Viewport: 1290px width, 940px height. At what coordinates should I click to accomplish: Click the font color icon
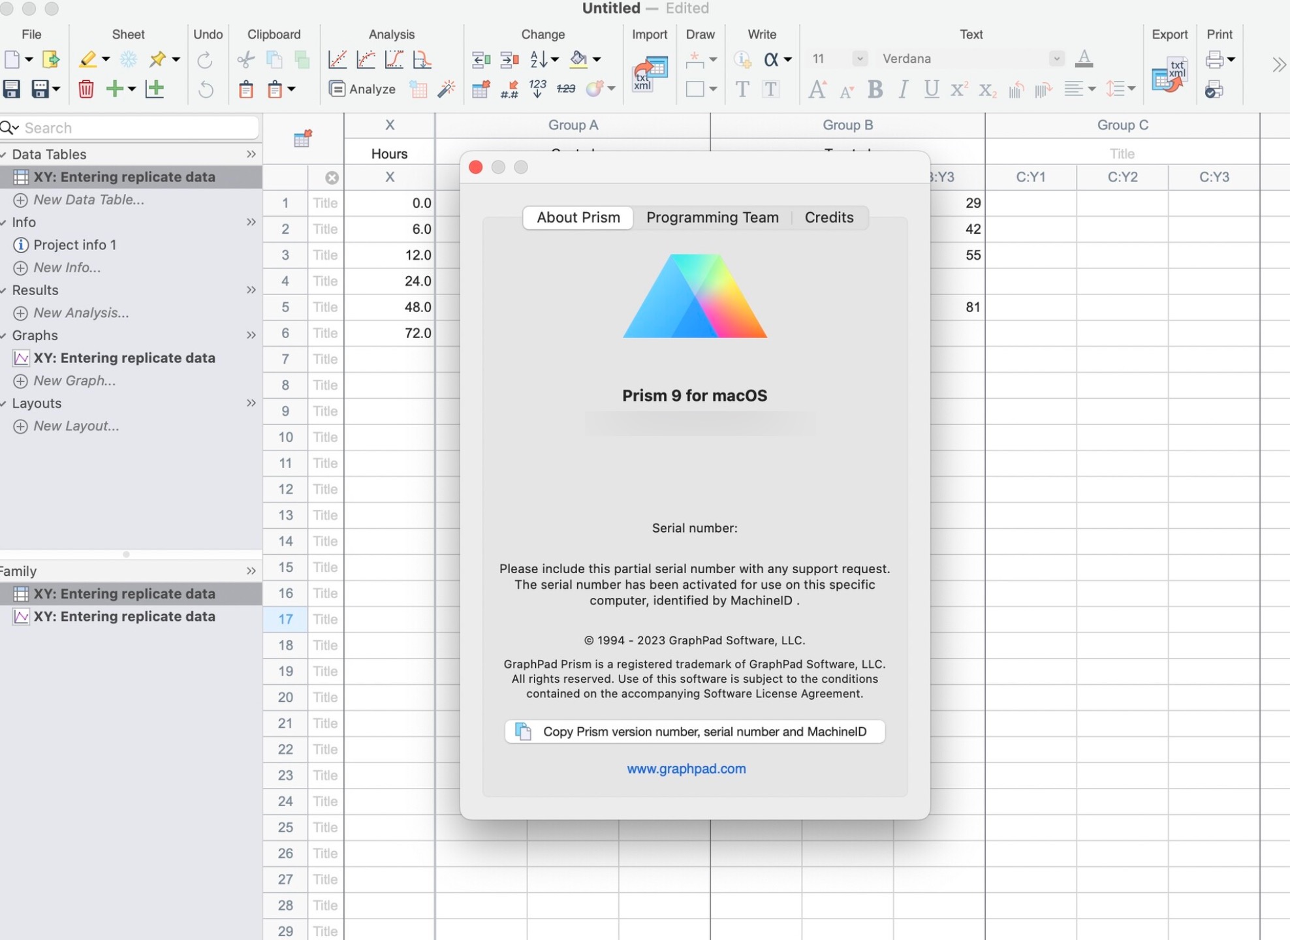(x=1084, y=59)
